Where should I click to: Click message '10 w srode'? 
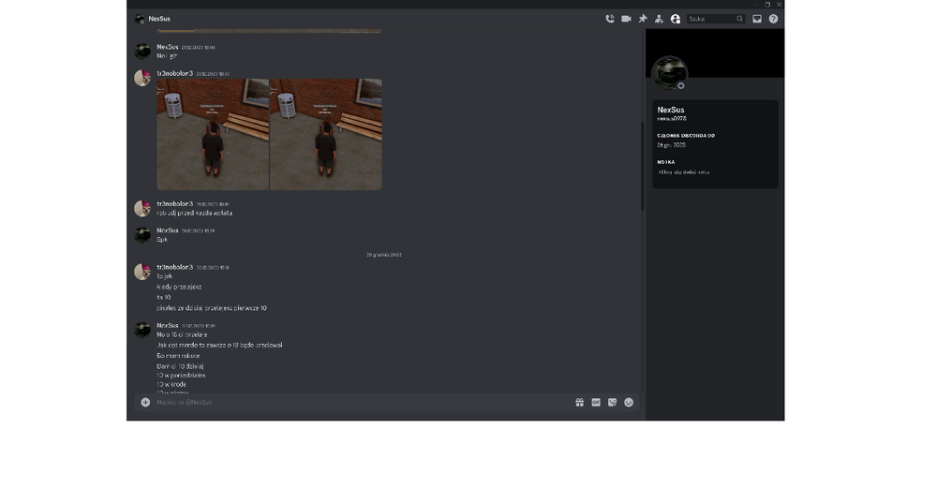[171, 385]
